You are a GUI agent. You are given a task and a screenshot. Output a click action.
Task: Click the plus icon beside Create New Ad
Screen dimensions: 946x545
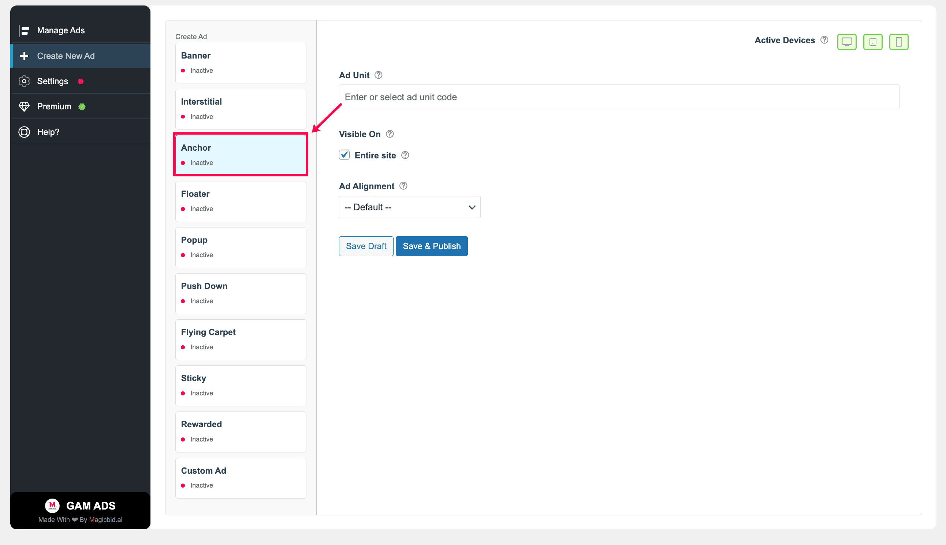[25, 56]
